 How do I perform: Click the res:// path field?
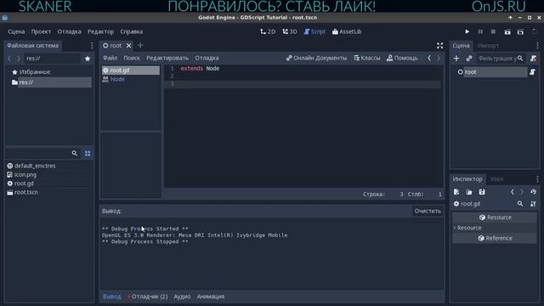[x=52, y=59]
